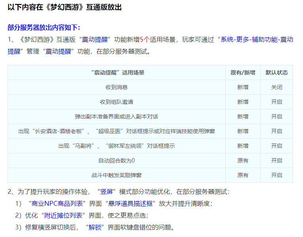Click '新增' in the '长安酒店-酒楼老板' row
Viewport: 303px width, 237px height.
tap(243, 131)
